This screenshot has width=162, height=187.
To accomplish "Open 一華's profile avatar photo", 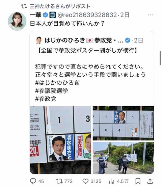I will [x=17, y=21].
